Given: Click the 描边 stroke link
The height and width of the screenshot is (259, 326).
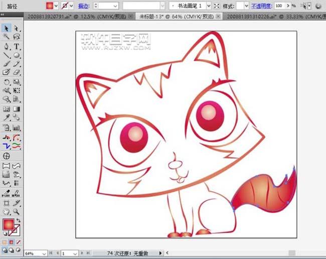Looking at the screenshot, I should point(84,6).
